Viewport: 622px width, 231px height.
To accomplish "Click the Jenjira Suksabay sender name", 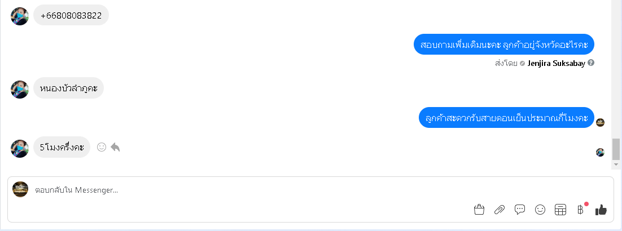I will tap(556, 63).
